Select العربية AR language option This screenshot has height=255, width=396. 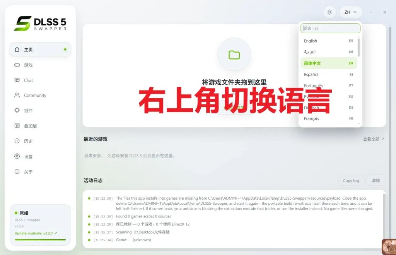coord(329,52)
